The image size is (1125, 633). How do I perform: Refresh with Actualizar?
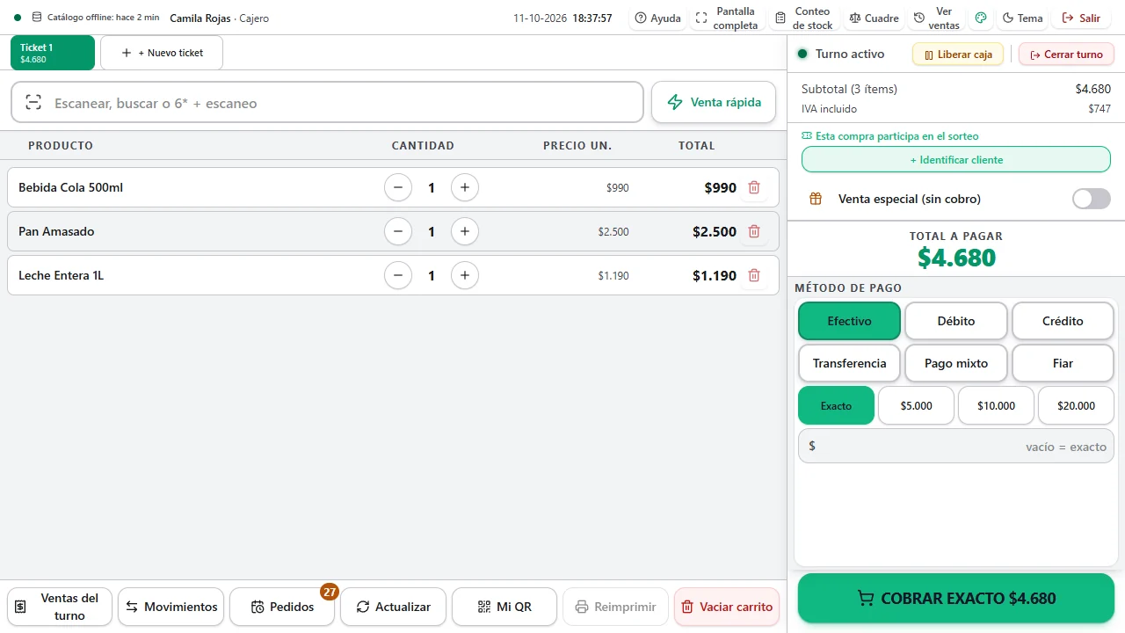(x=394, y=607)
